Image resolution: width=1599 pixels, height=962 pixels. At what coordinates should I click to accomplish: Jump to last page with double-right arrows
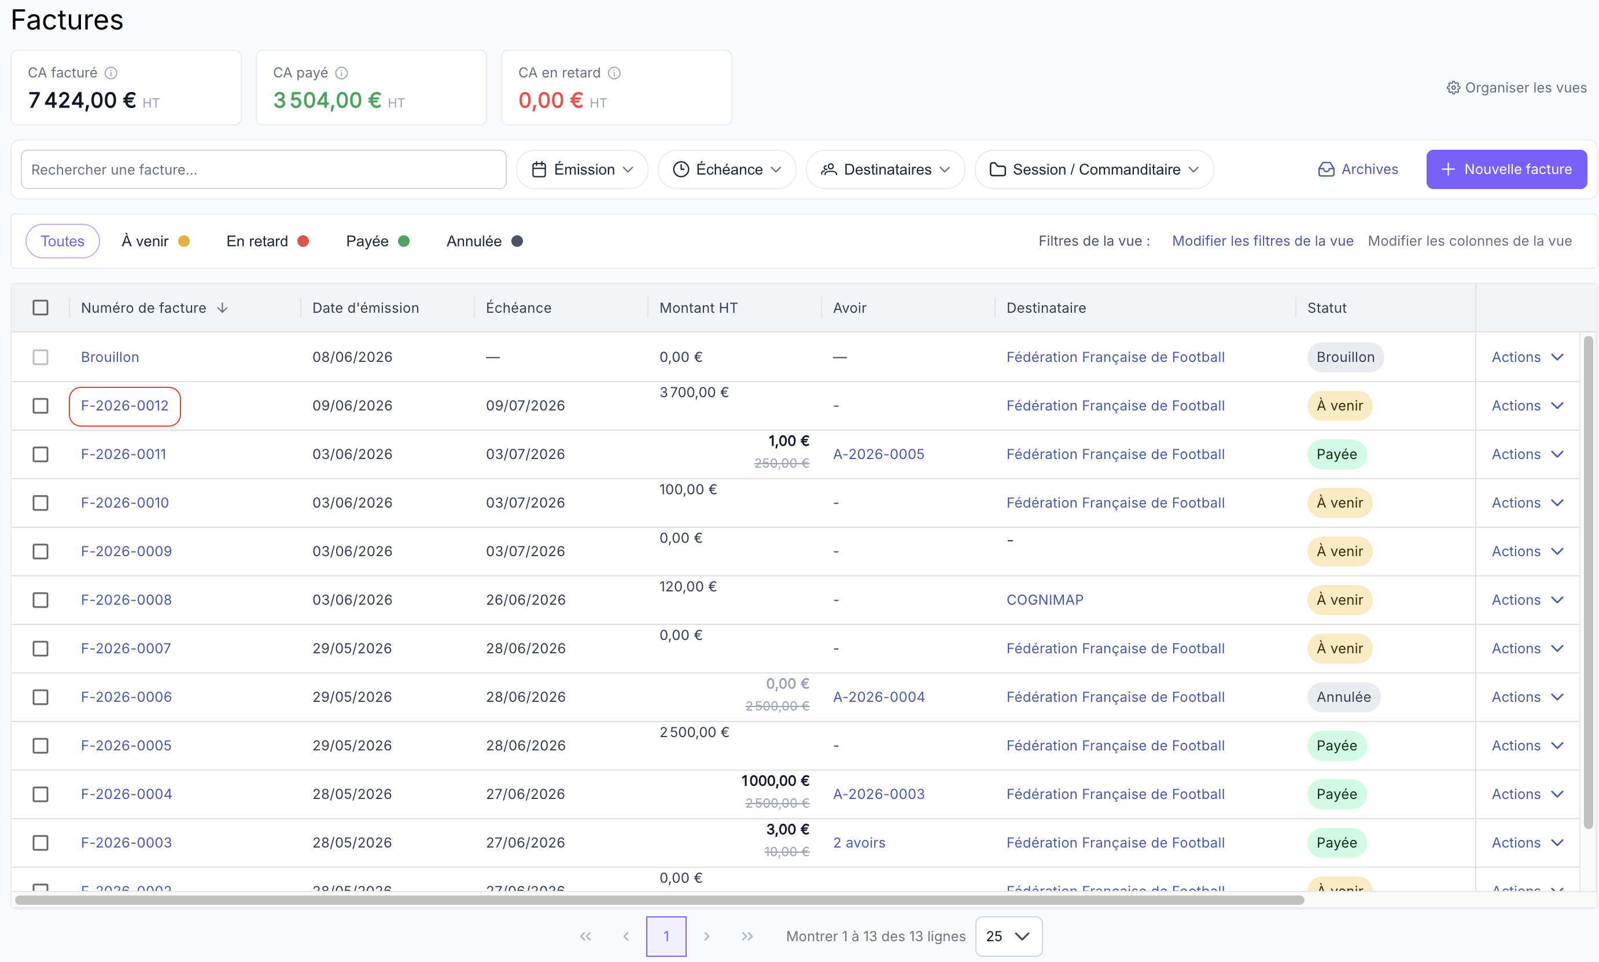click(747, 936)
